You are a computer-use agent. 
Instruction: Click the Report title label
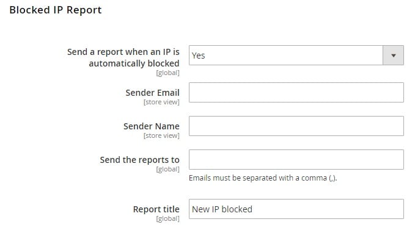(x=156, y=209)
